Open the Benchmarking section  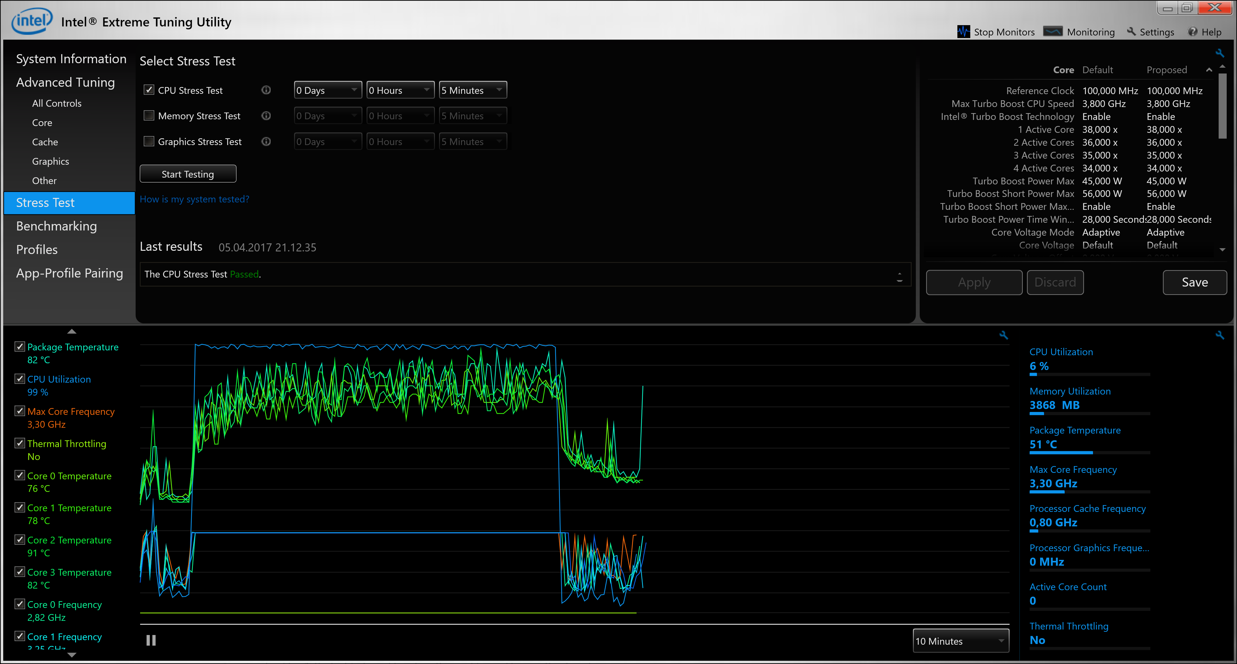click(56, 226)
